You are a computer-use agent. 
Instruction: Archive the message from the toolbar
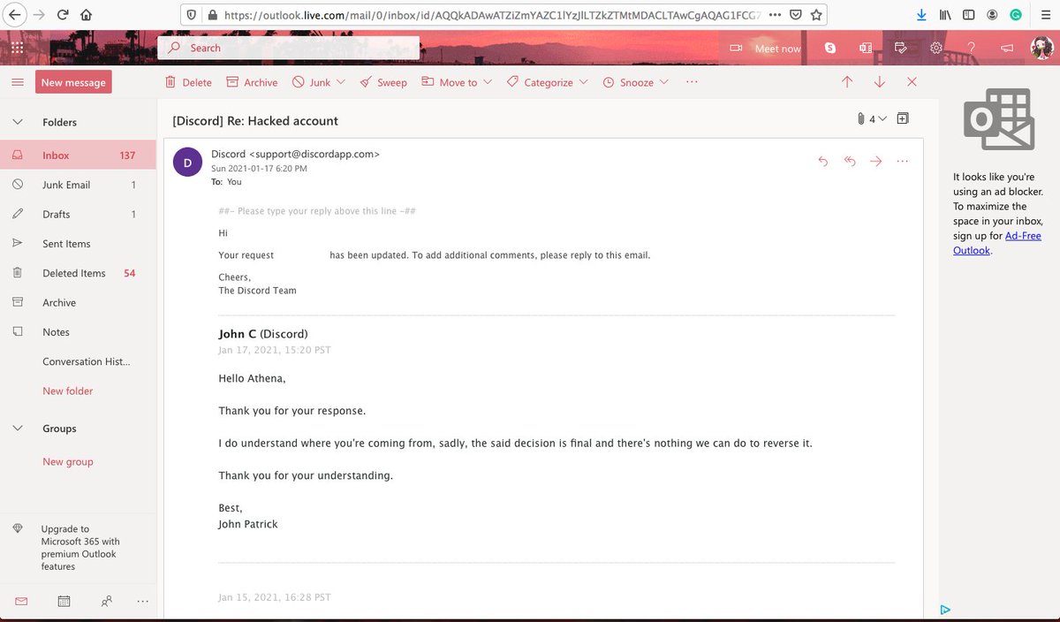[x=252, y=82]
